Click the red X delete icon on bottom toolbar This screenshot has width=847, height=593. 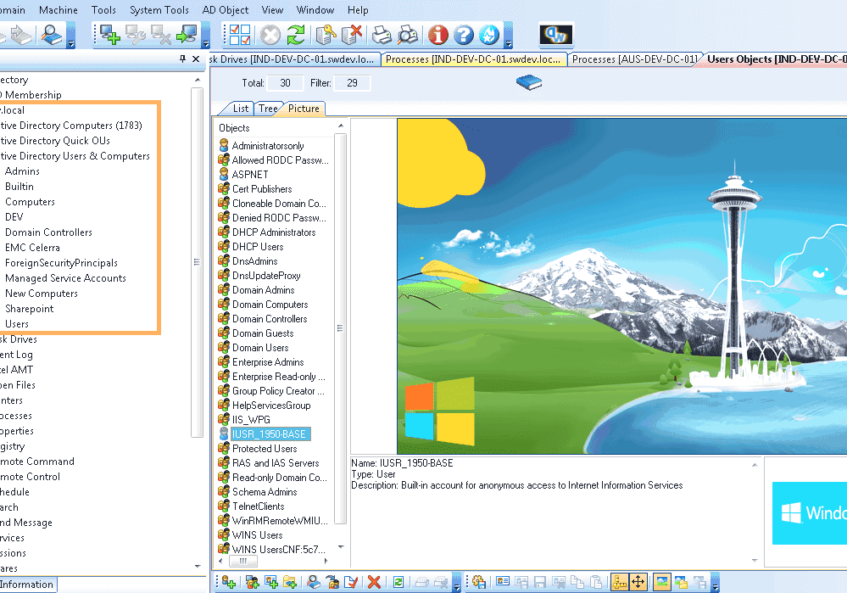(x=374, y=582)
